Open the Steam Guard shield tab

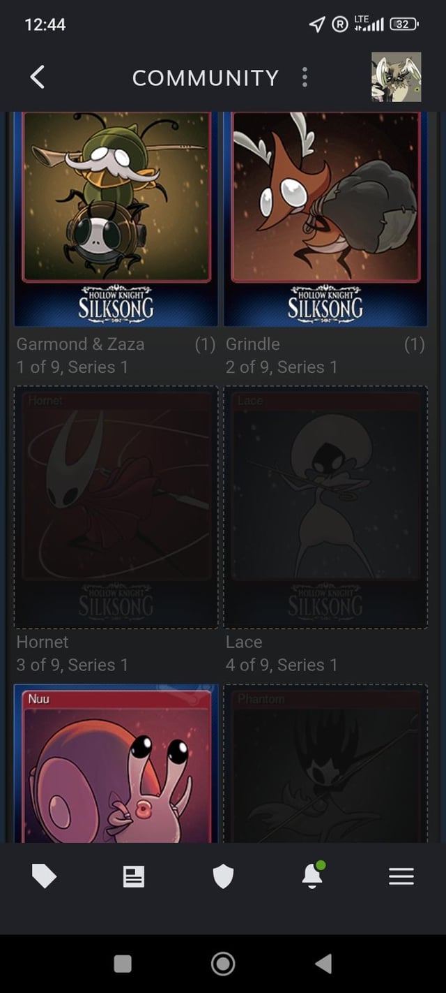(223, 876)
